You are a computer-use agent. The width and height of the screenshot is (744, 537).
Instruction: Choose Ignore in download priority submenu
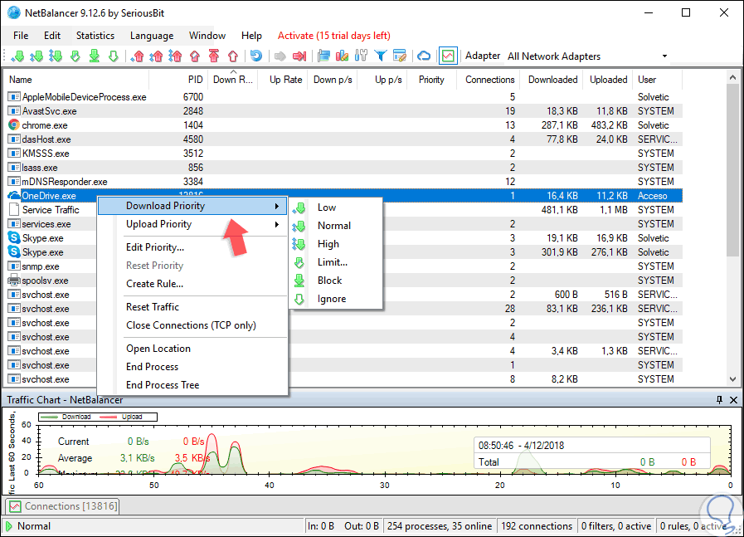pos(336,299)
